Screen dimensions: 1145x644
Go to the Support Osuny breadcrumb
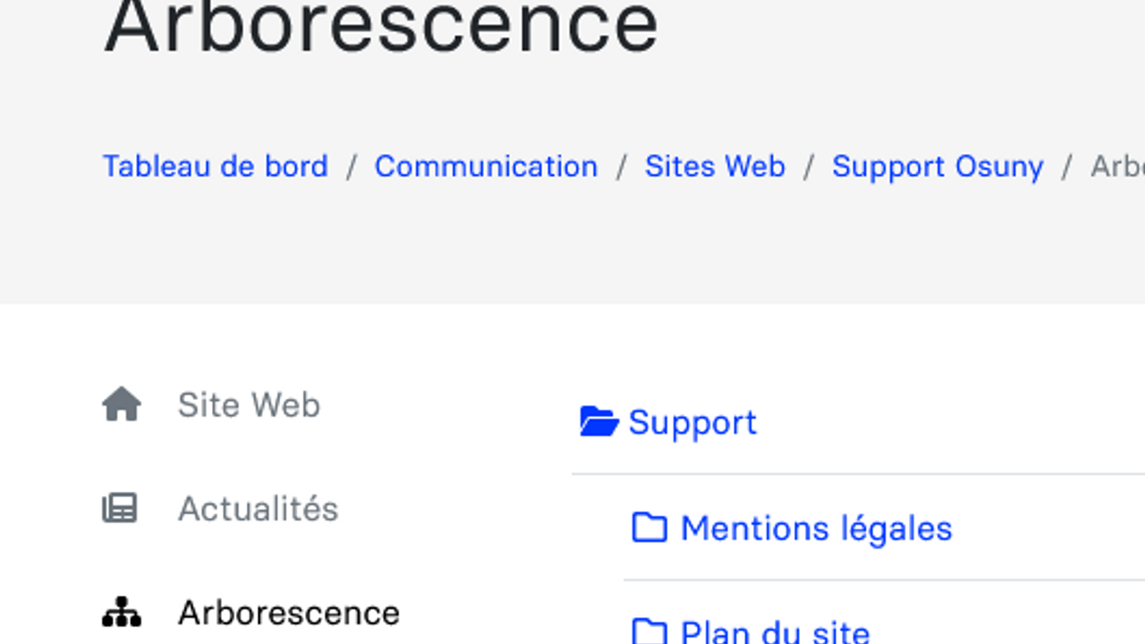coord(937,166)
